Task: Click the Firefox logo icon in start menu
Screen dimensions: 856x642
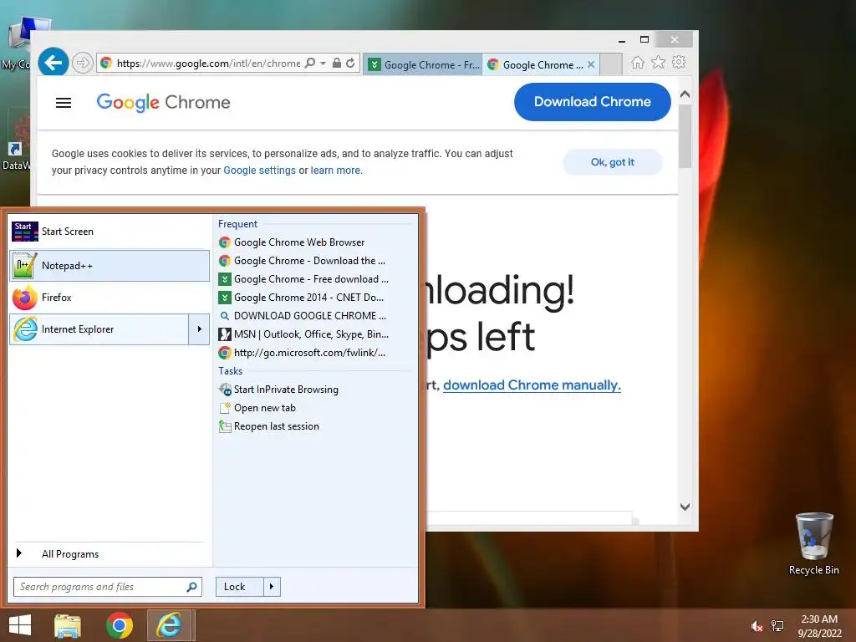Action: (x=25, y=298)
